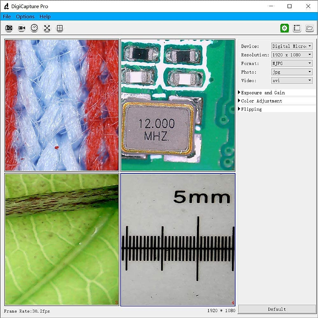Open the Help menu
The image size is (318, 318).
pyautogui.click(x=45, y=16)
